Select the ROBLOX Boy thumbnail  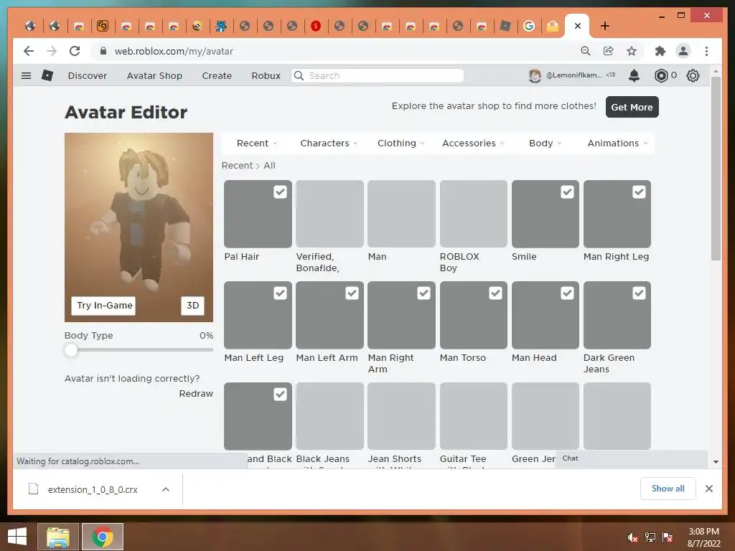coord(474,214)
